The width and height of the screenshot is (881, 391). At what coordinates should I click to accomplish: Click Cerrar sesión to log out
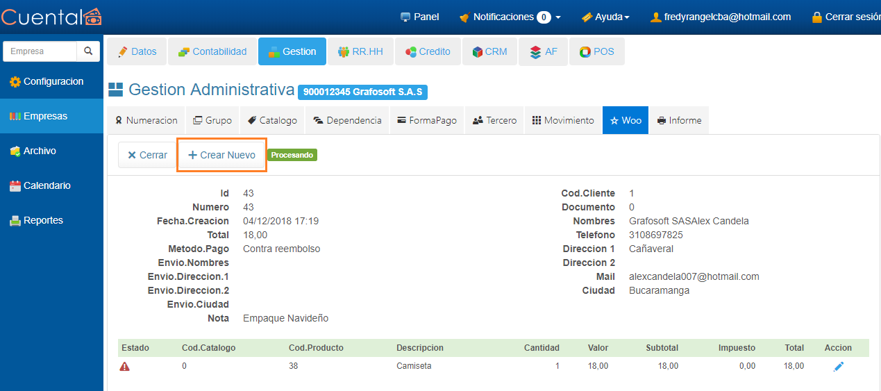[846, 17]
